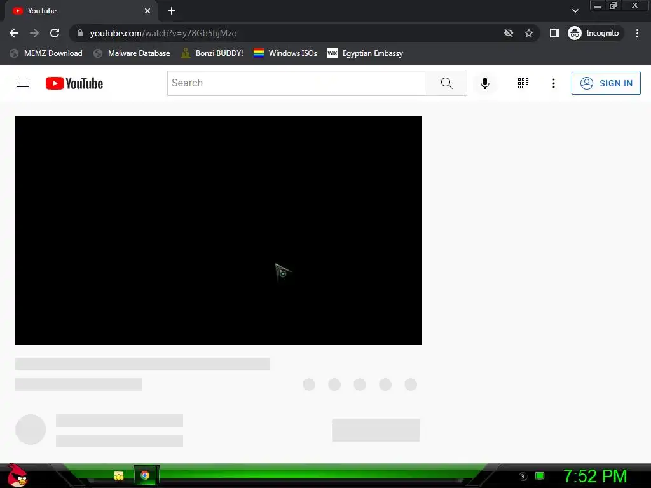Open the YouTube hamburger guide menu
This screenshot has height=488, width=651.
tap(23, 83)
